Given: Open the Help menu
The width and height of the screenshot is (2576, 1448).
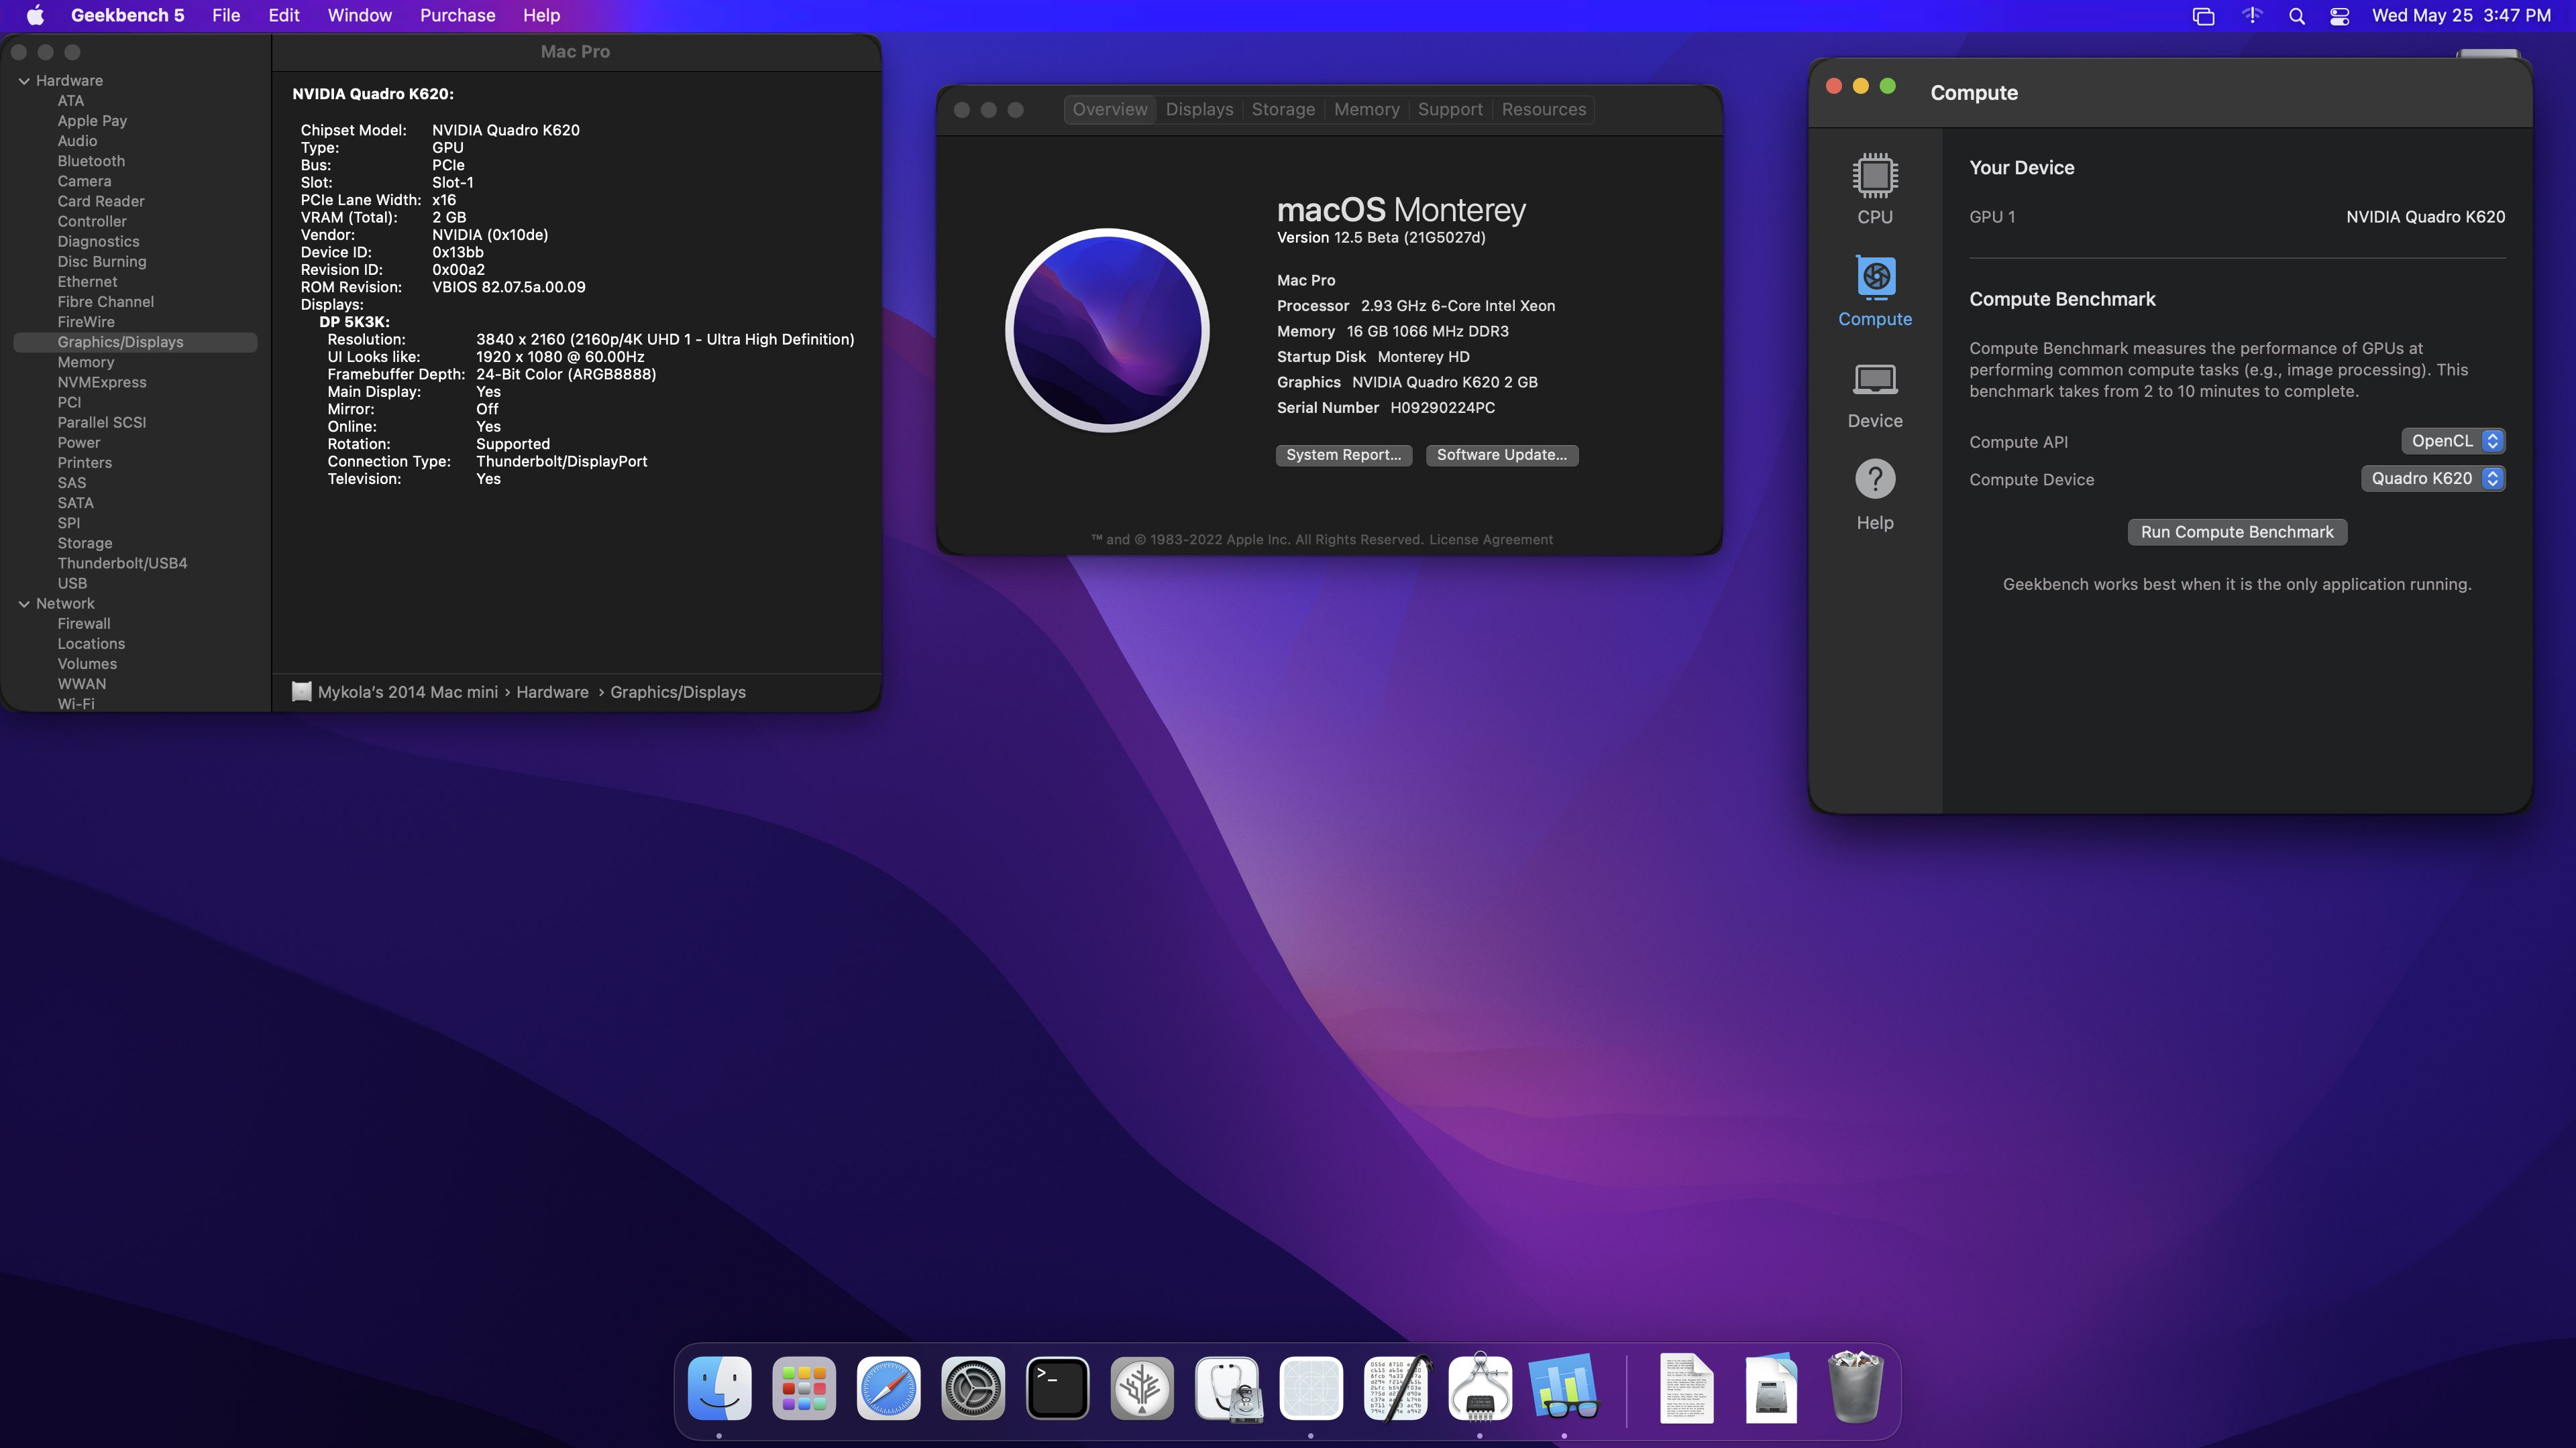Looking at the screenshot, I should coord(541,15).
